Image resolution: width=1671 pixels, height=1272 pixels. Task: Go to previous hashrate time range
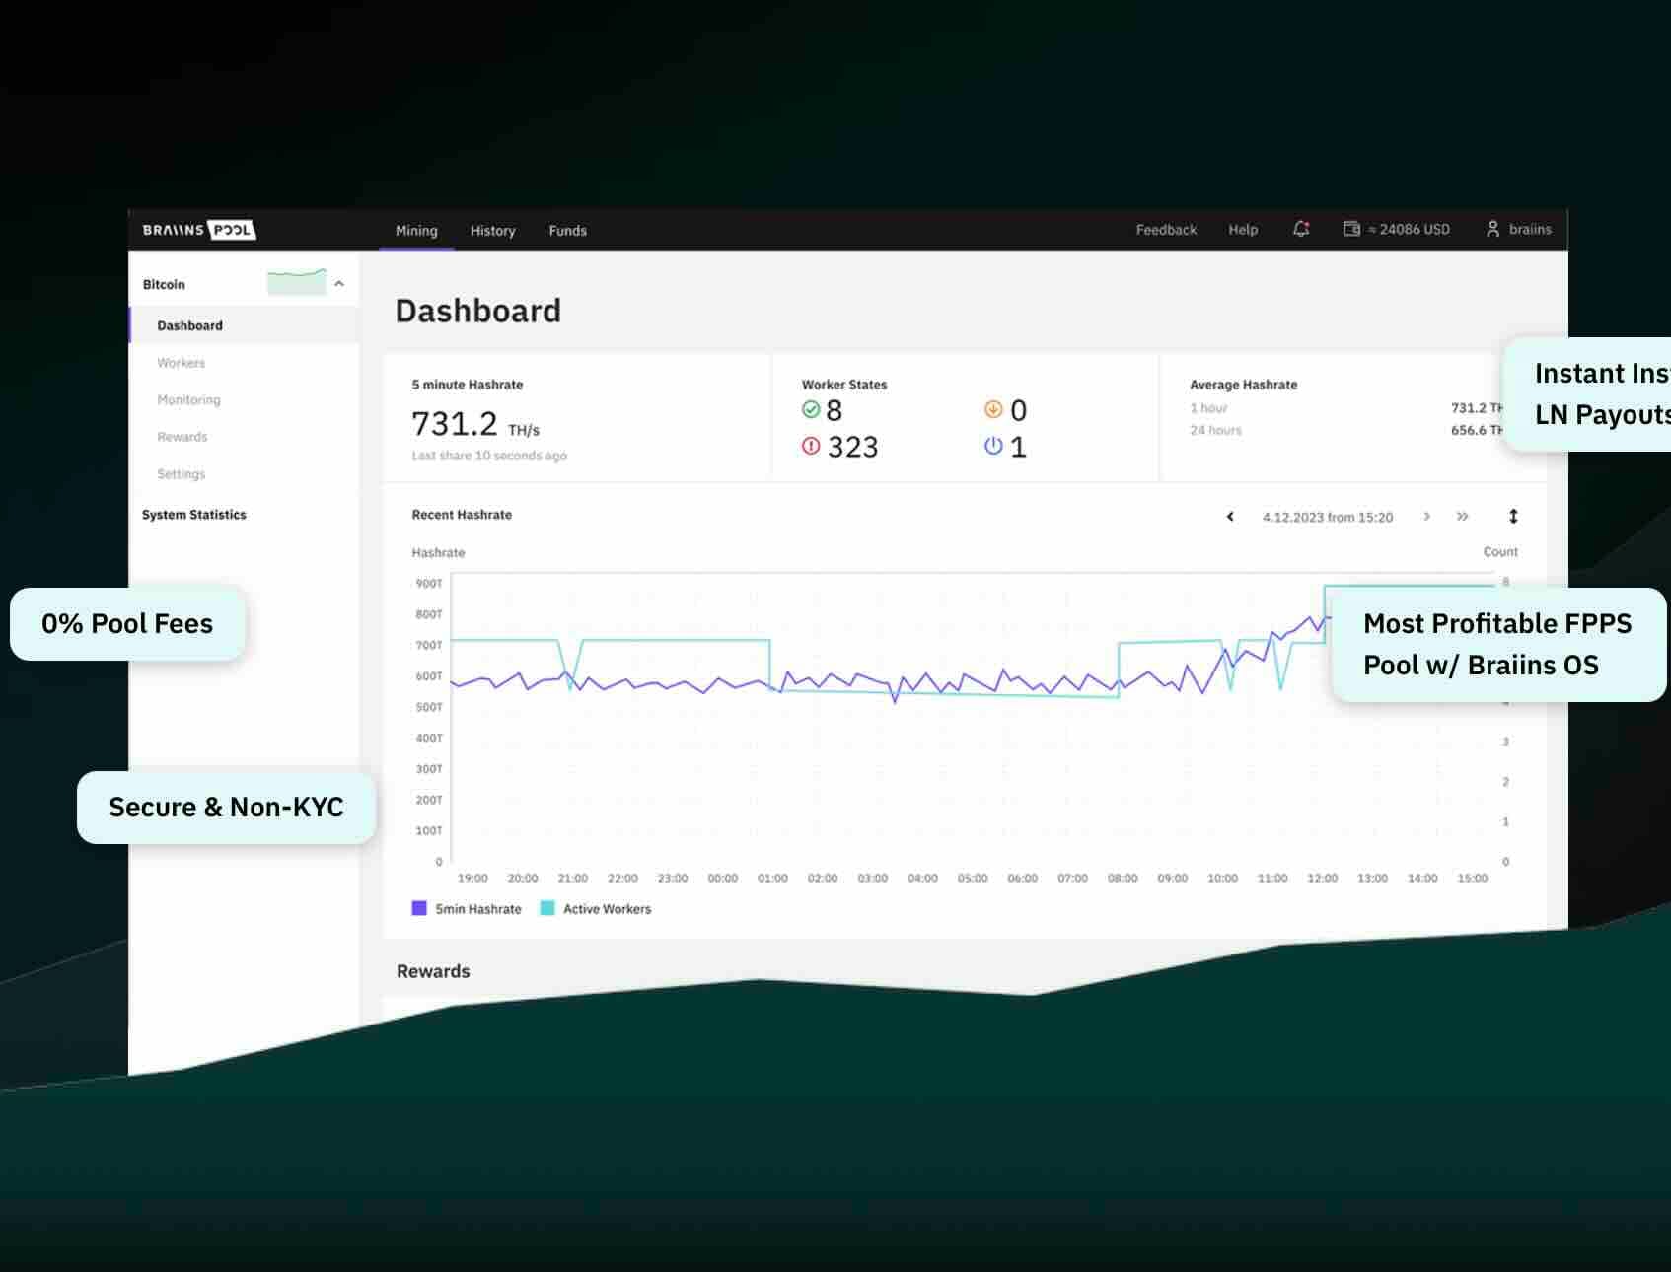tap(1230, 517)
